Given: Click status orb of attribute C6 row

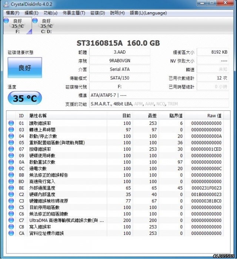Looking at the screenshot, I should point(11,214).
